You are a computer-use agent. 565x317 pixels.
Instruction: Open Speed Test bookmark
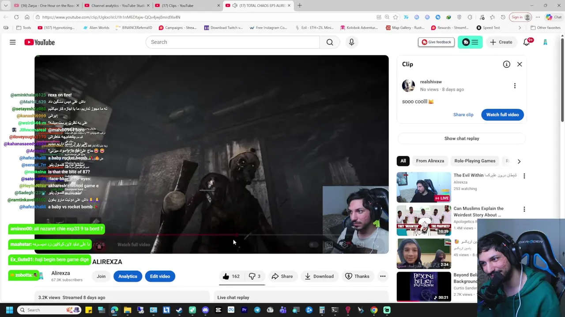[x=488, y=28]
